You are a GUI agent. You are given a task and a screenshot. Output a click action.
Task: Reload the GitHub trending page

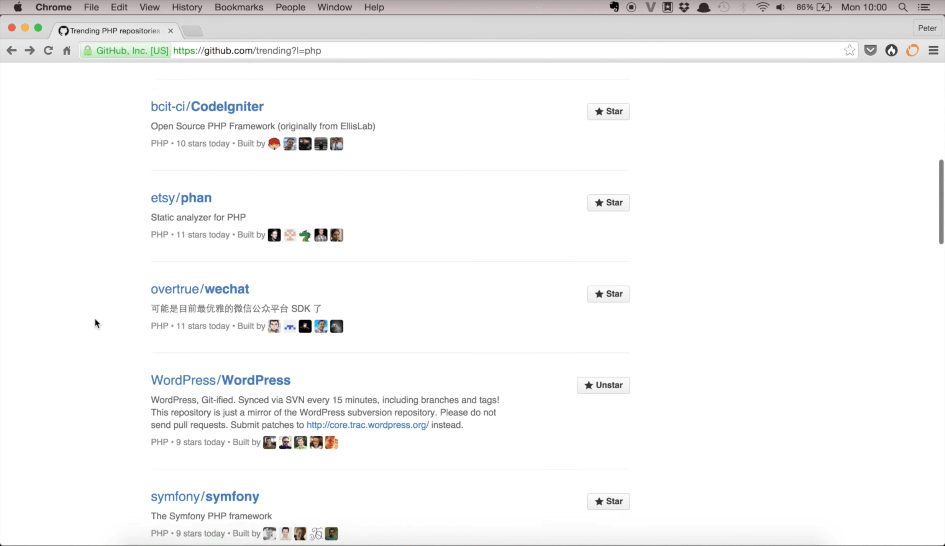tap(48, 50)
